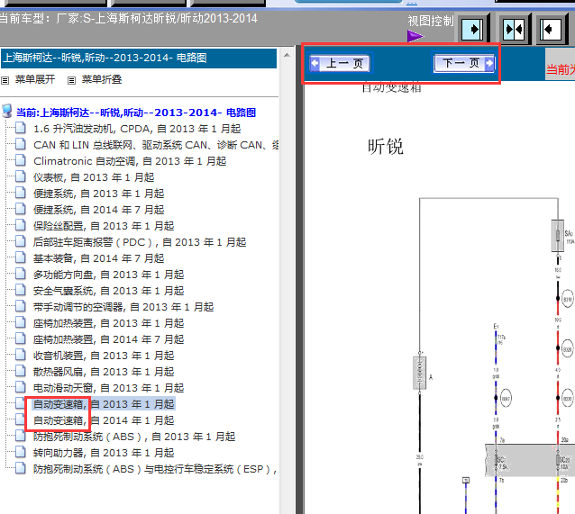The height and width of the screenshot is (514, 575).
Task: Click the purple arrow under 视图控制
Action: [415, 36]
